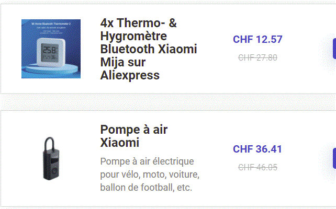
Task: Open the '4x Thermo- & Hygromètre Bluetooth' deal title
Action: point(149,49)
